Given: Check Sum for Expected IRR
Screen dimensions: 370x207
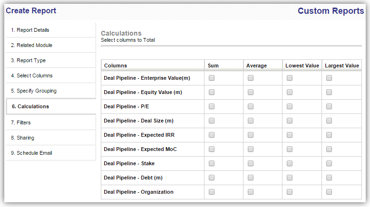Looking at the screenshot, I should pos(212,135).
